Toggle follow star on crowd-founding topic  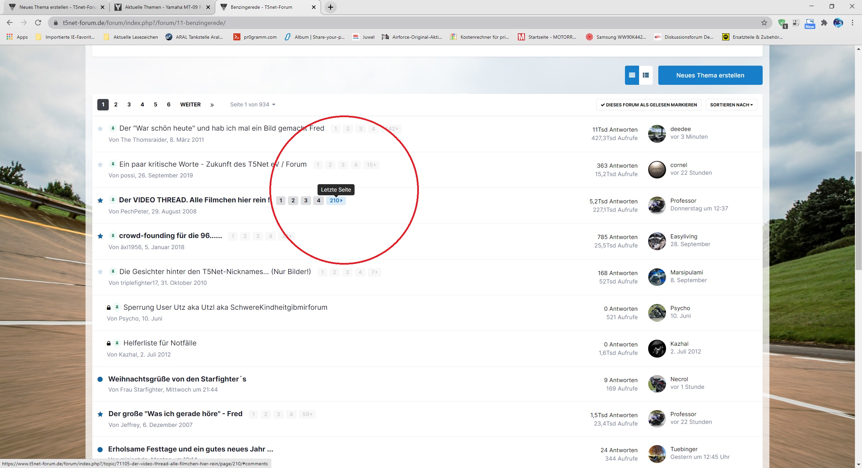click(x=100, y=236)
